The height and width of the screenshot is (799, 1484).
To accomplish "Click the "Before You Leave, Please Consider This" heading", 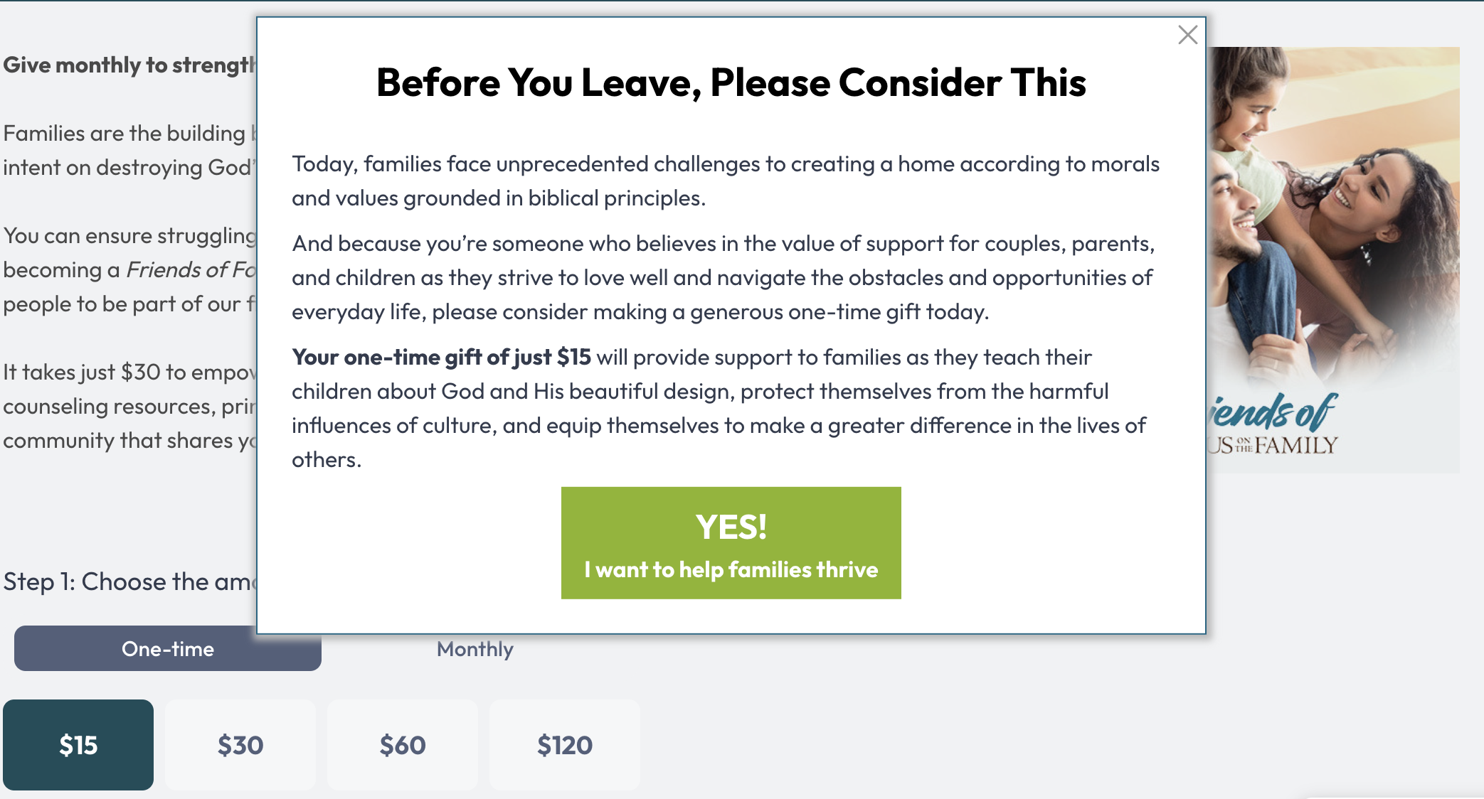I will 731,82.
